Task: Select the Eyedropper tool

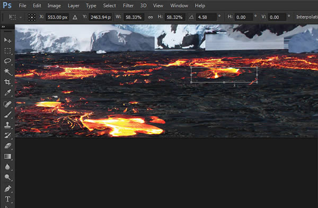Action: pos(7,92)
